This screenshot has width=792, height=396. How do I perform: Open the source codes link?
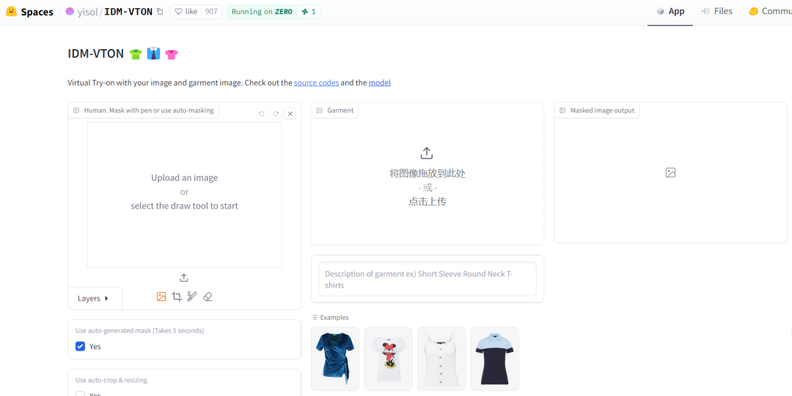[x=316, y=83]
